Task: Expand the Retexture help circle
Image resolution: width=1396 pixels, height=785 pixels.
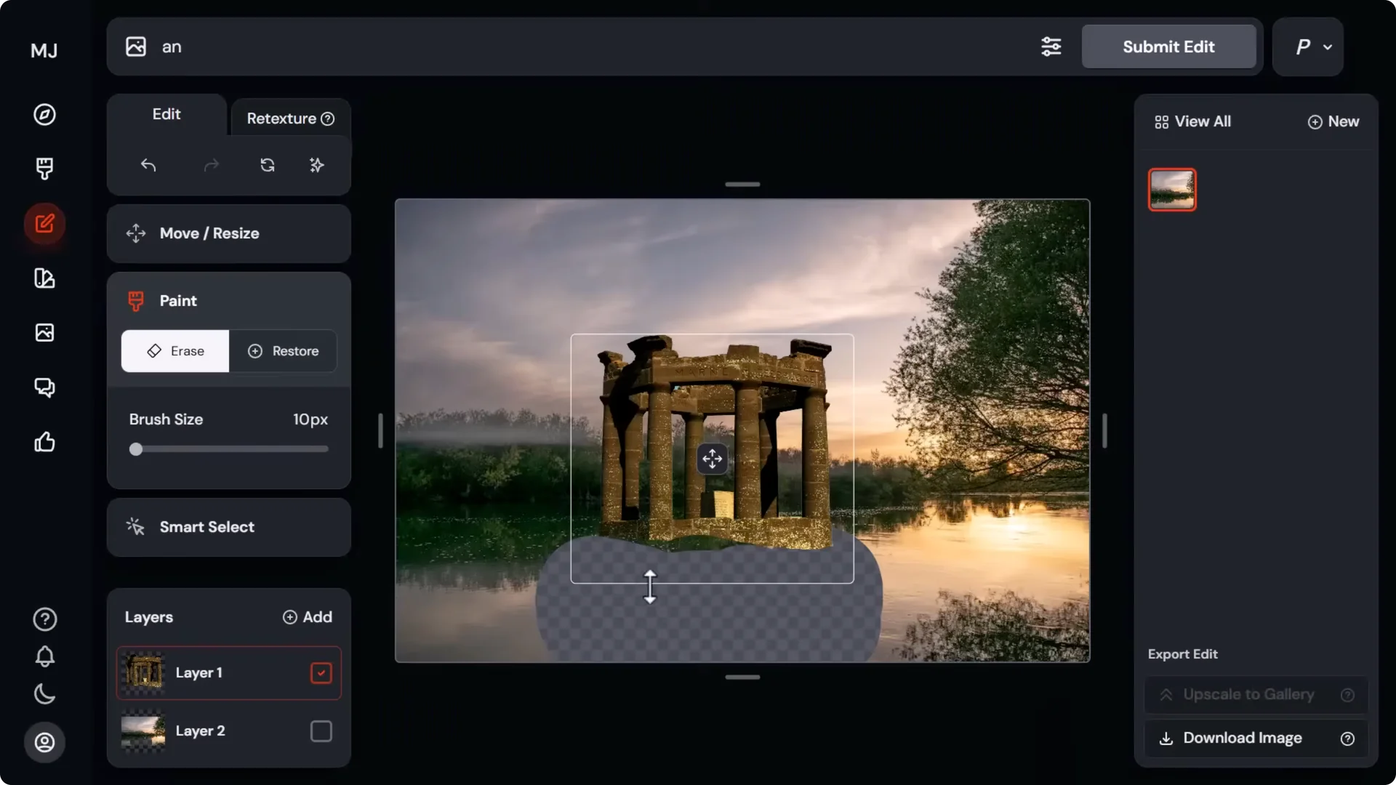Action: 327,118
